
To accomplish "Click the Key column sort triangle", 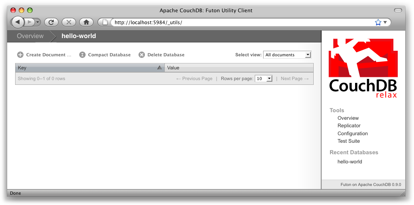I will coord(160,68).
